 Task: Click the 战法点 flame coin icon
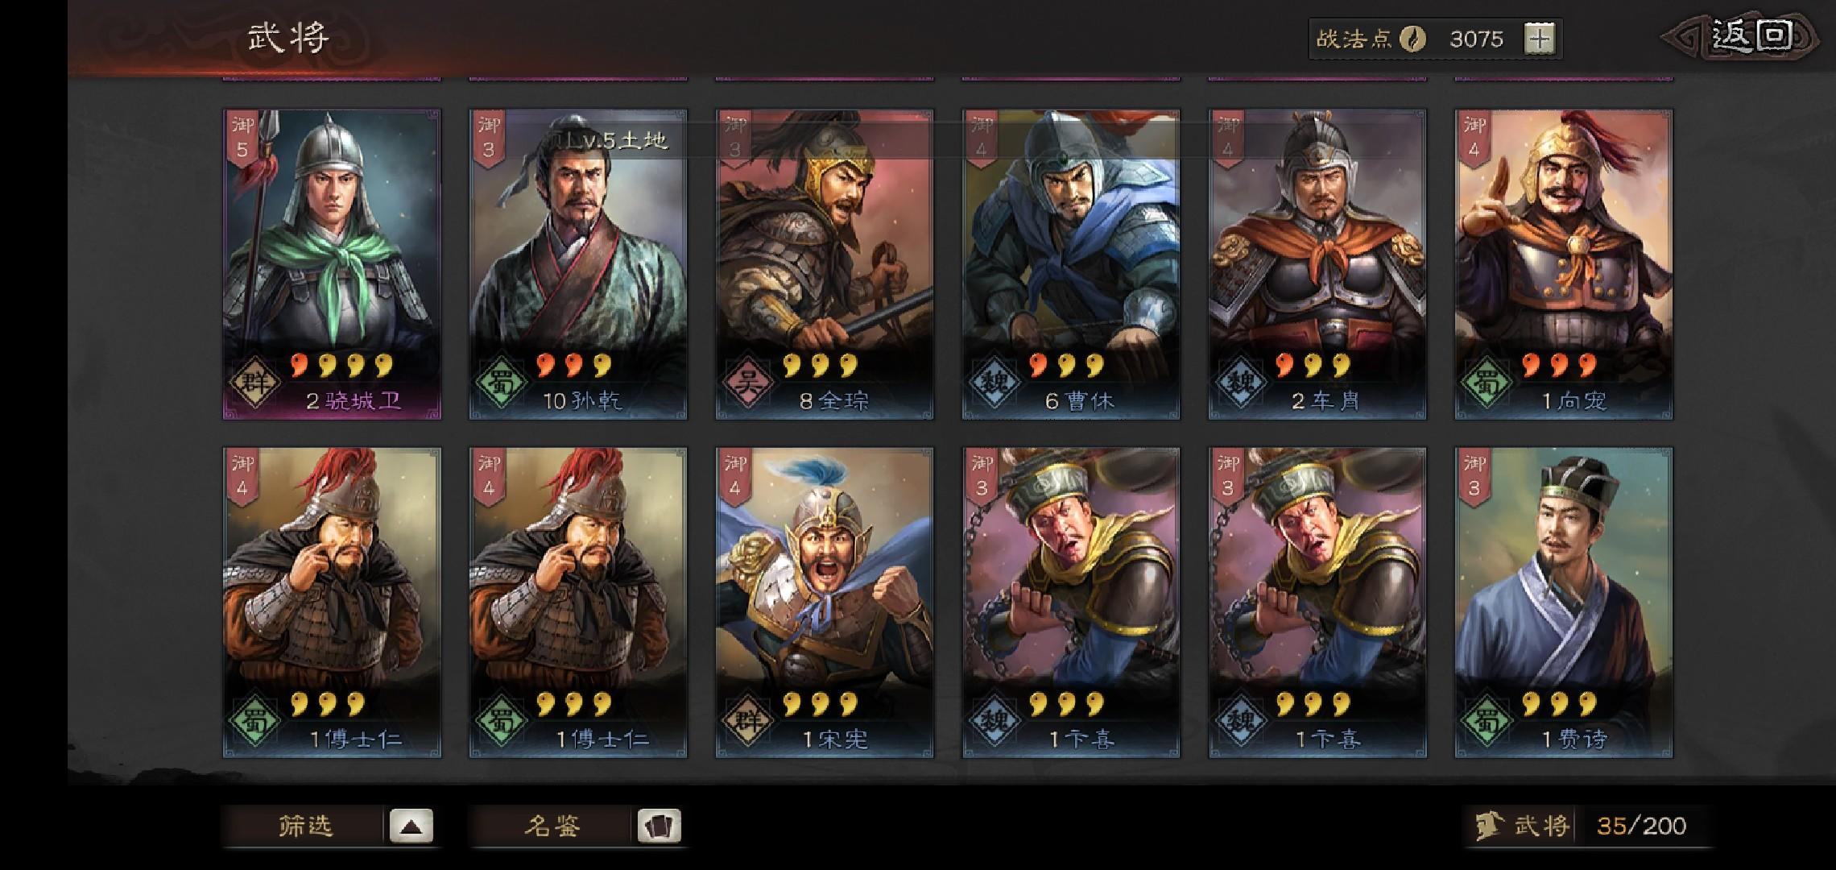click(1412, 39)
